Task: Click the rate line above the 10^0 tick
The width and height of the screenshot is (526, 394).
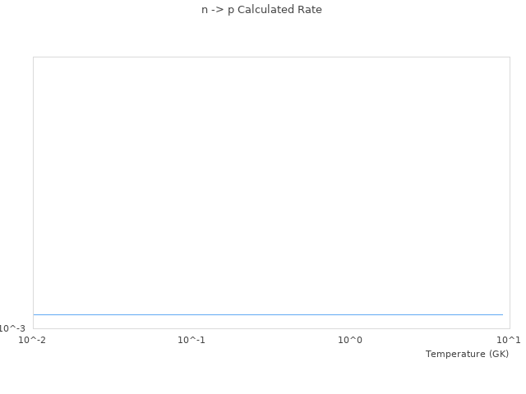Action: coord(350,314)
